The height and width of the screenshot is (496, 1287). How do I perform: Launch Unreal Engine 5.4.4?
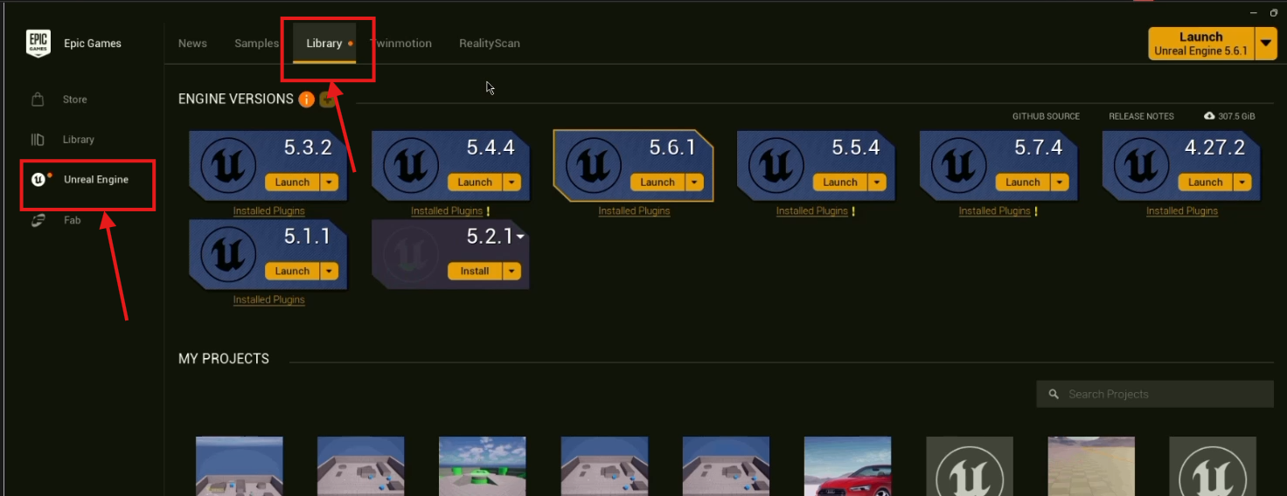click(x=475, y=183)
